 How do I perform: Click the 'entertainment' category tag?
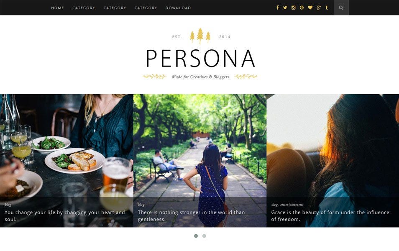point(292,205)
